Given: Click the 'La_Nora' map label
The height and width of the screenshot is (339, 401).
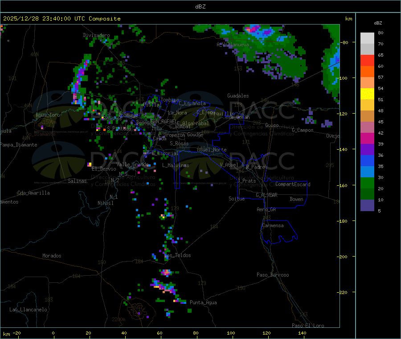Looking at the screenshot, I should click(177, 113).
